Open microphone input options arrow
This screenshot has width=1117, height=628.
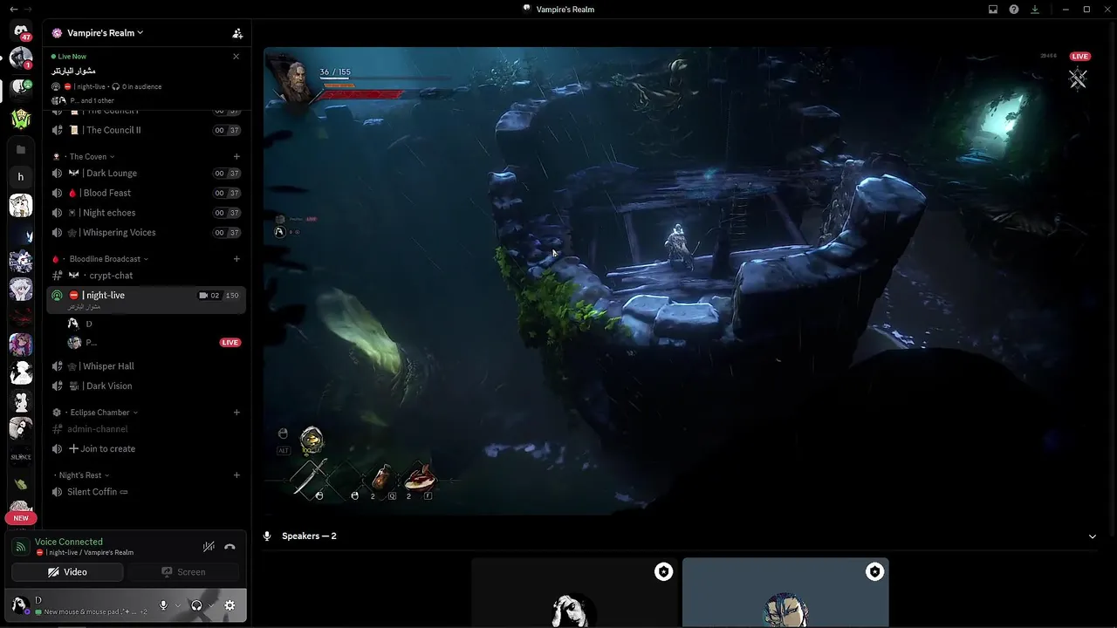[178, 605]
